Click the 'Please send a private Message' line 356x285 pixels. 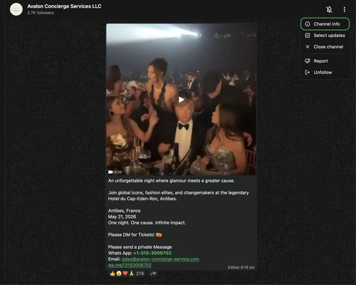140,247
